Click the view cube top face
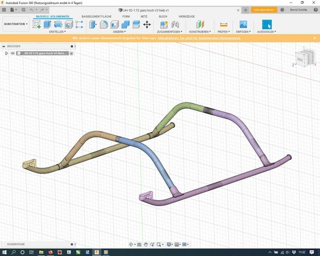The width and height of the screenshot is (320, 256). tap(300, 60)
